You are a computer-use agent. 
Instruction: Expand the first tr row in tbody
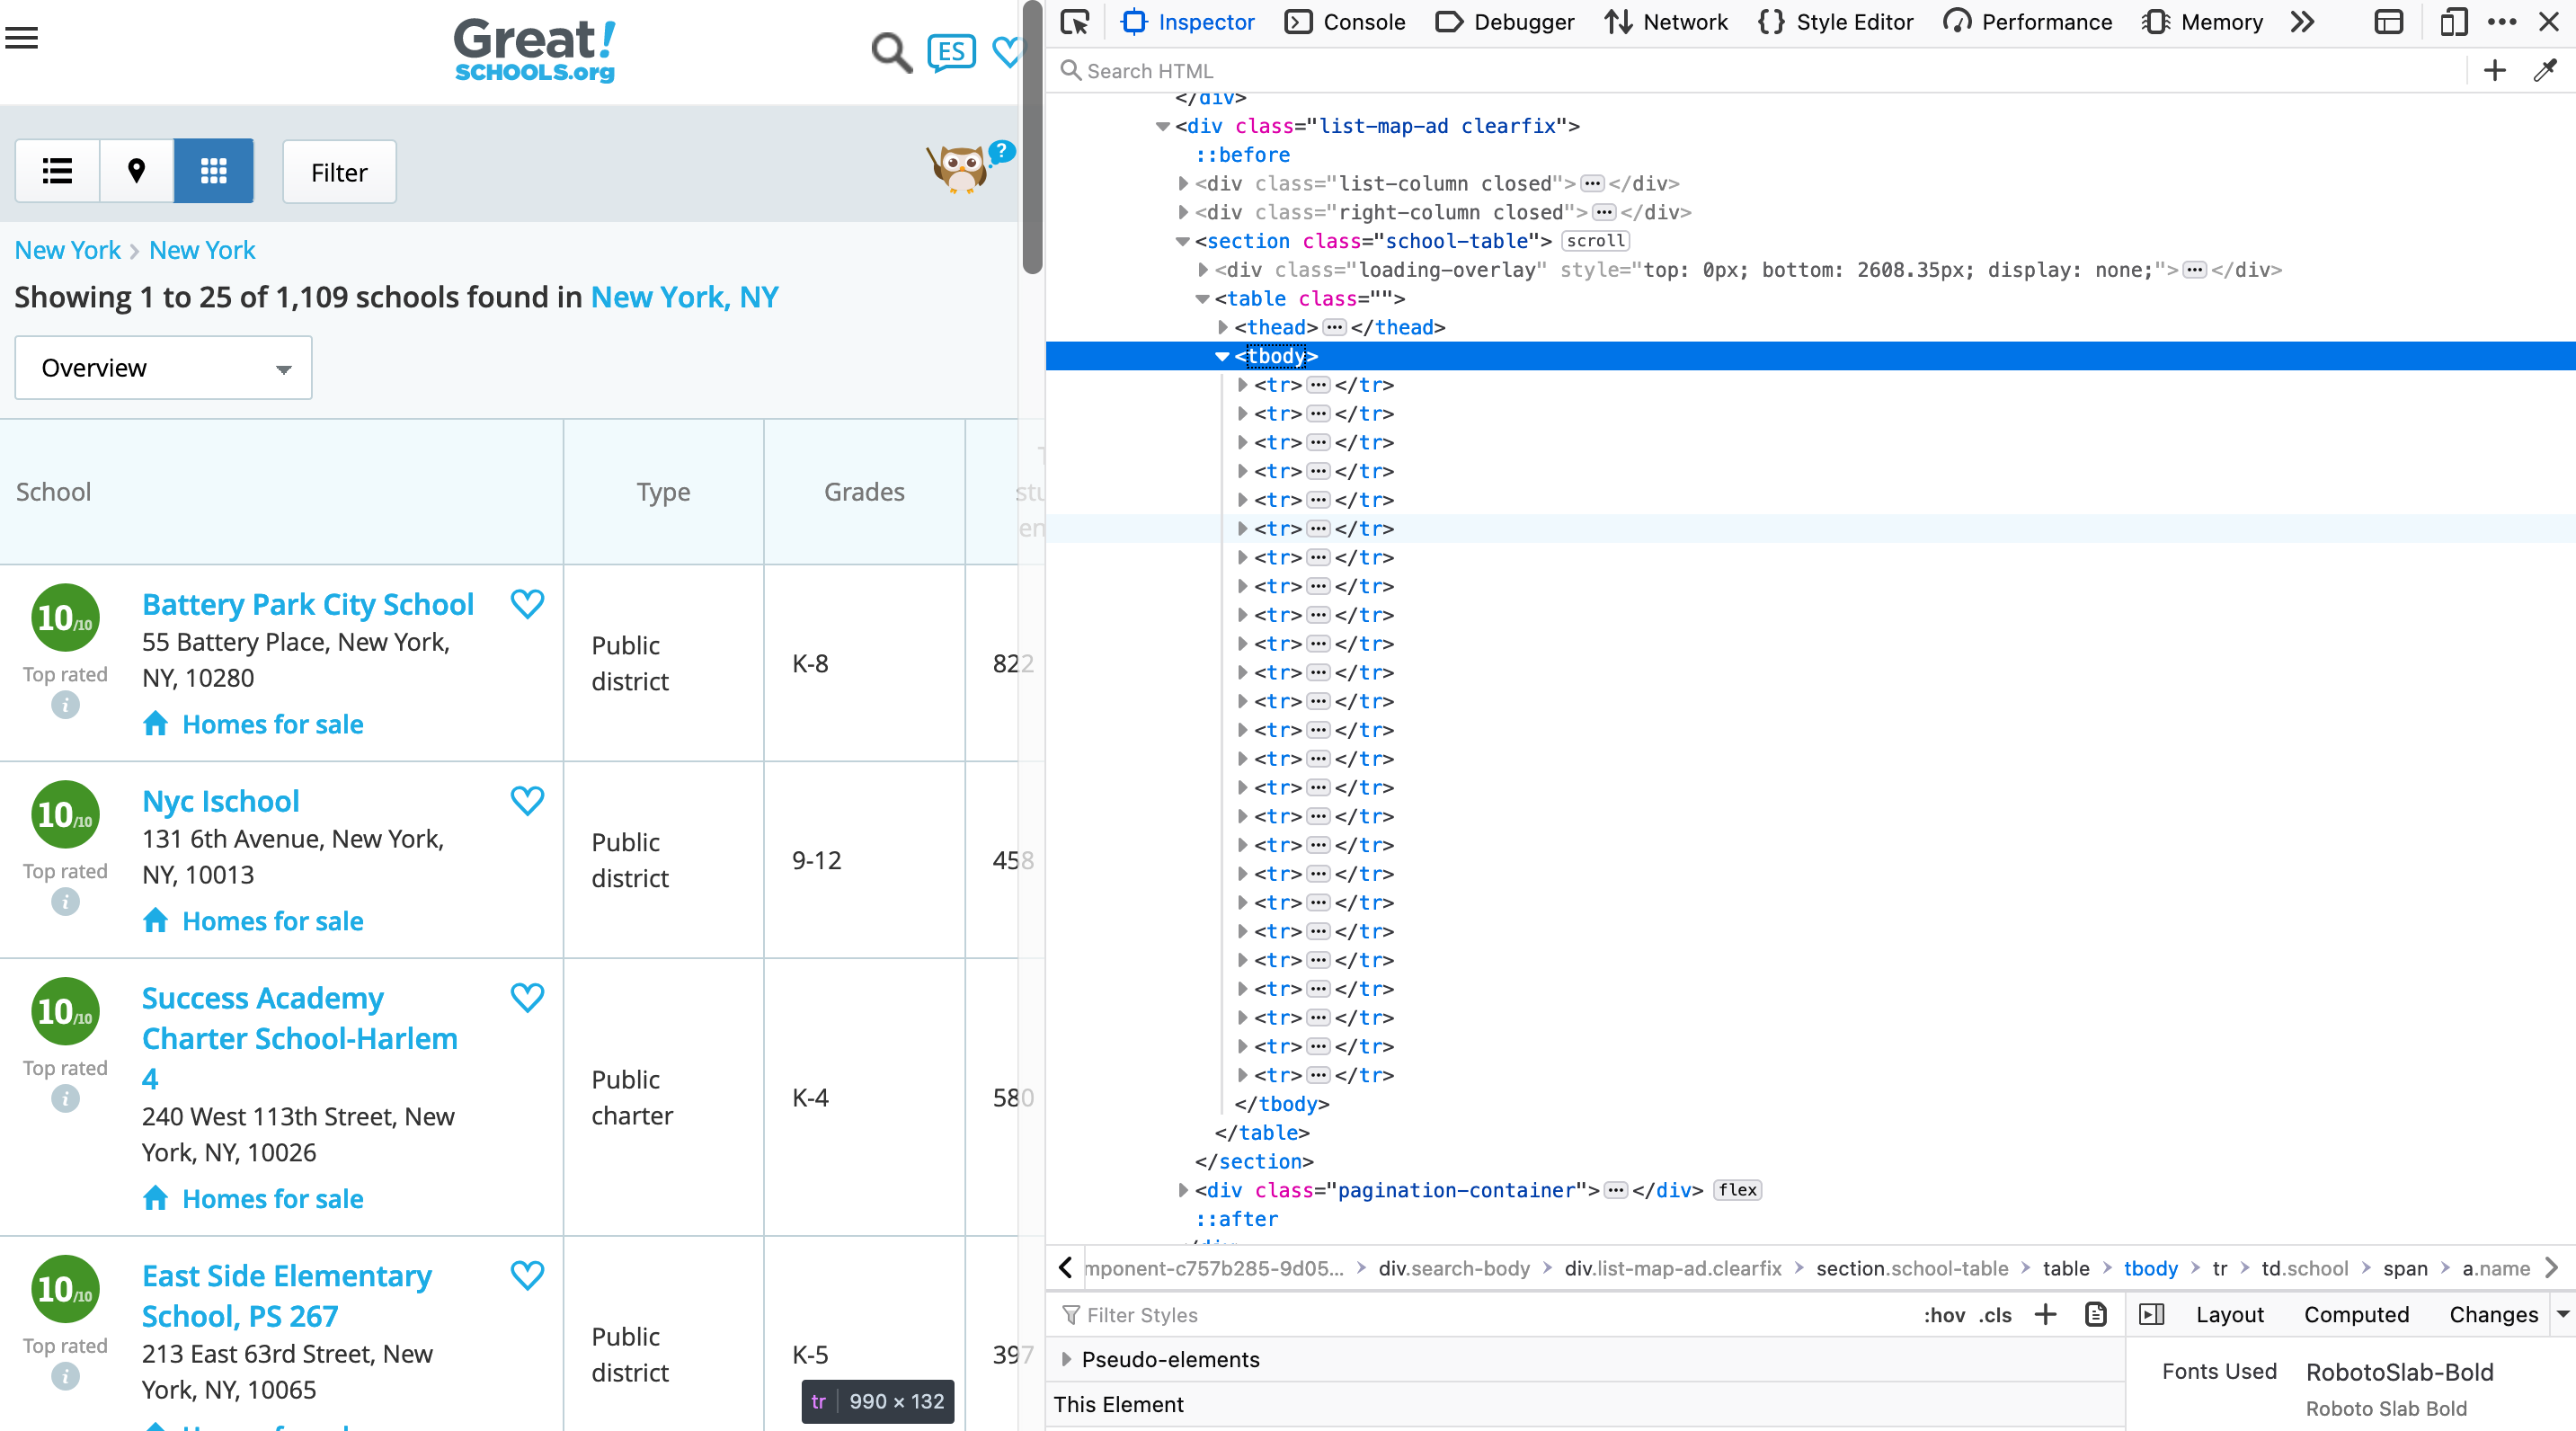click(x=1242, y=385)
